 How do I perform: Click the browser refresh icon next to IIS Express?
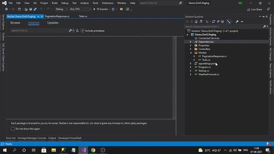pyautogui.click(x=113, y=9)
